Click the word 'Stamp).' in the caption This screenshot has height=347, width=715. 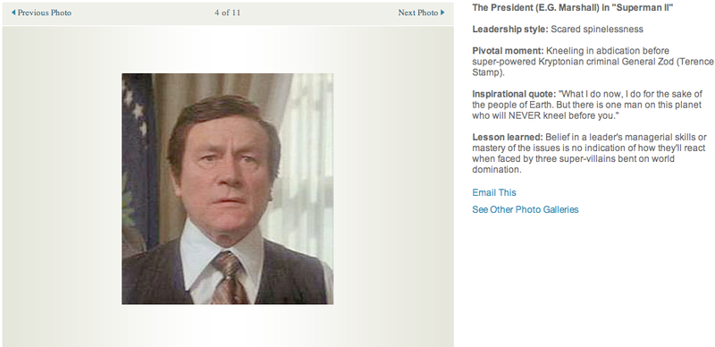click(x=485, y=72)
